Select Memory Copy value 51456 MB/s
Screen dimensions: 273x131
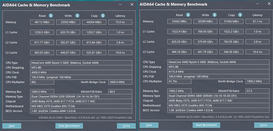pyautogui.click(x=231, y=21)
